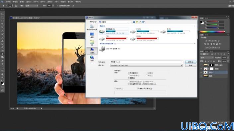234x131 pixels.
Task: Open the F: drive with red bar
Action: (x=114, y=38)
